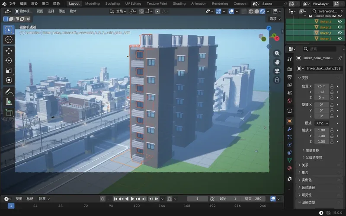Image resolution: width=346 pixels, height=216 pixels.
Task: Select the Scale tool
Action: pyautogui.click(x=9, y=70)
